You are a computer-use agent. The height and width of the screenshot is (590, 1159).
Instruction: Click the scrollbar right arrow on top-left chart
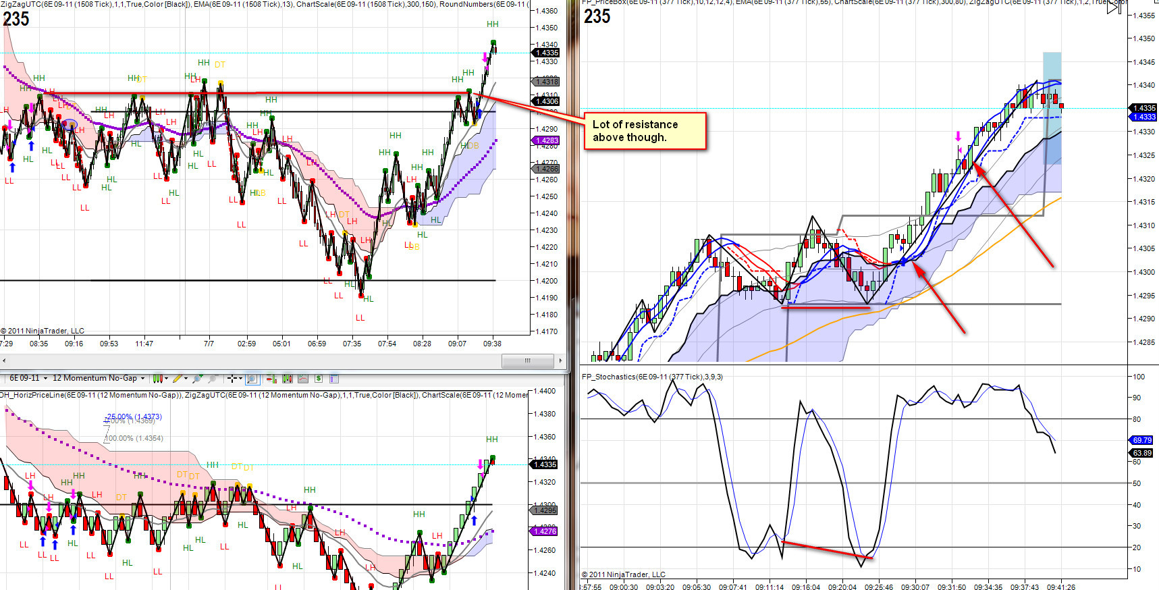coord(559,360)
